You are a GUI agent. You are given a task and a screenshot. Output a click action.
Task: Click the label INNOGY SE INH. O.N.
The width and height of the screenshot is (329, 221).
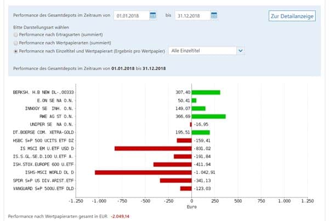[49, 108]
